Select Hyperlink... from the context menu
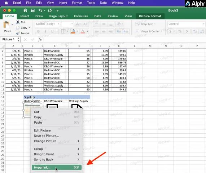206x173 pixels. (x=57, y=168)
